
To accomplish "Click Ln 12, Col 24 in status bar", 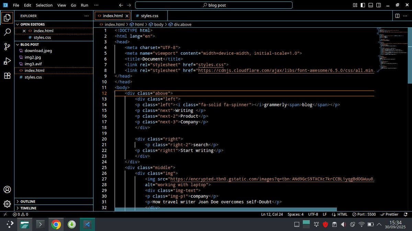I will [x=272, y=215].
